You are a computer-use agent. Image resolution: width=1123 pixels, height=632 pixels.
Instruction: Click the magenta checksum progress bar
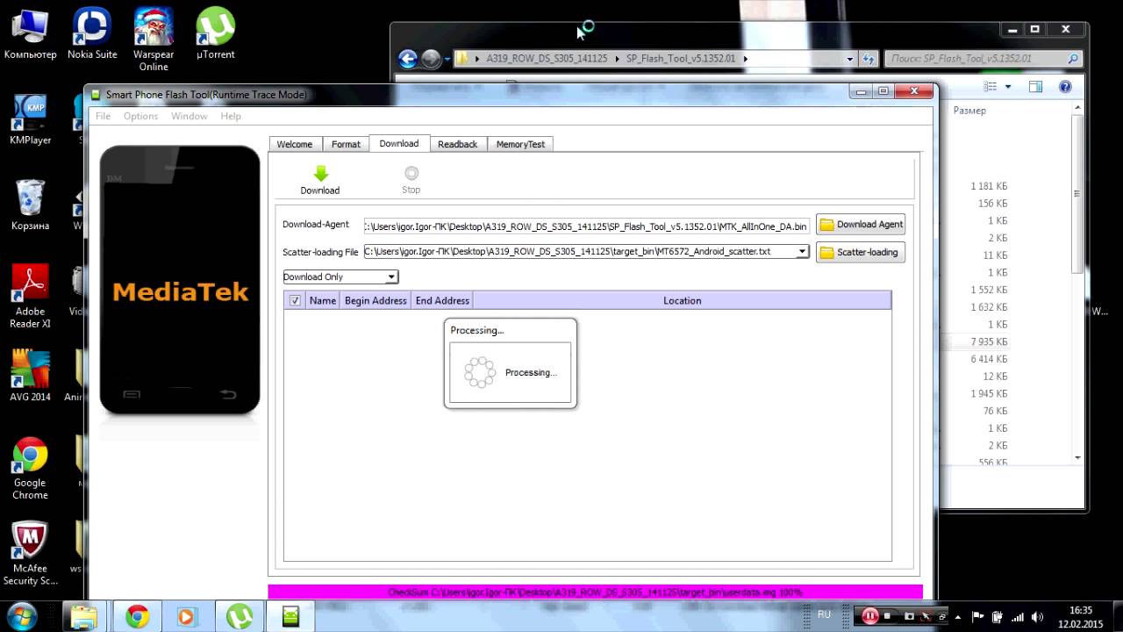click(x=595, y=592)
